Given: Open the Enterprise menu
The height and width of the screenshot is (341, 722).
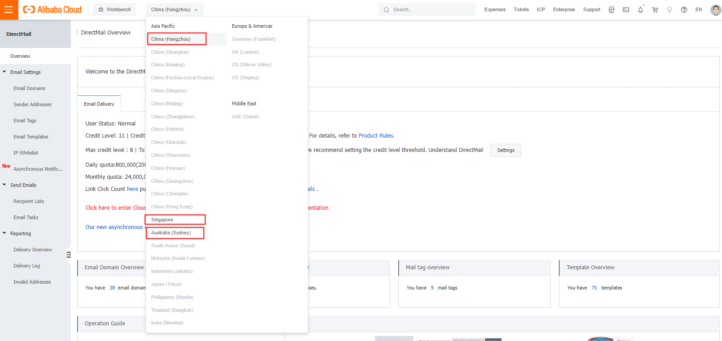Looking at the screenshot, I should (564, 9).
